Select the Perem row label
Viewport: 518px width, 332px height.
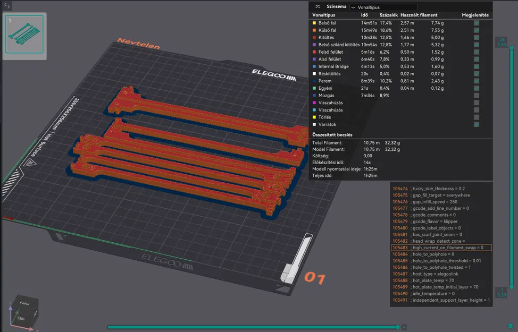click(325, 81)
